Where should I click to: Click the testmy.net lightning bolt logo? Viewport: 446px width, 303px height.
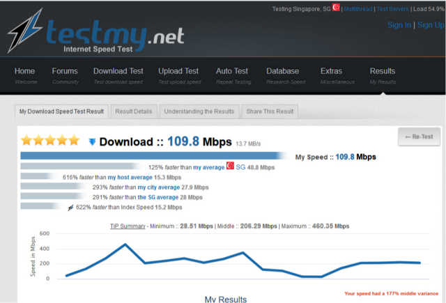click(x=25, y=31)
